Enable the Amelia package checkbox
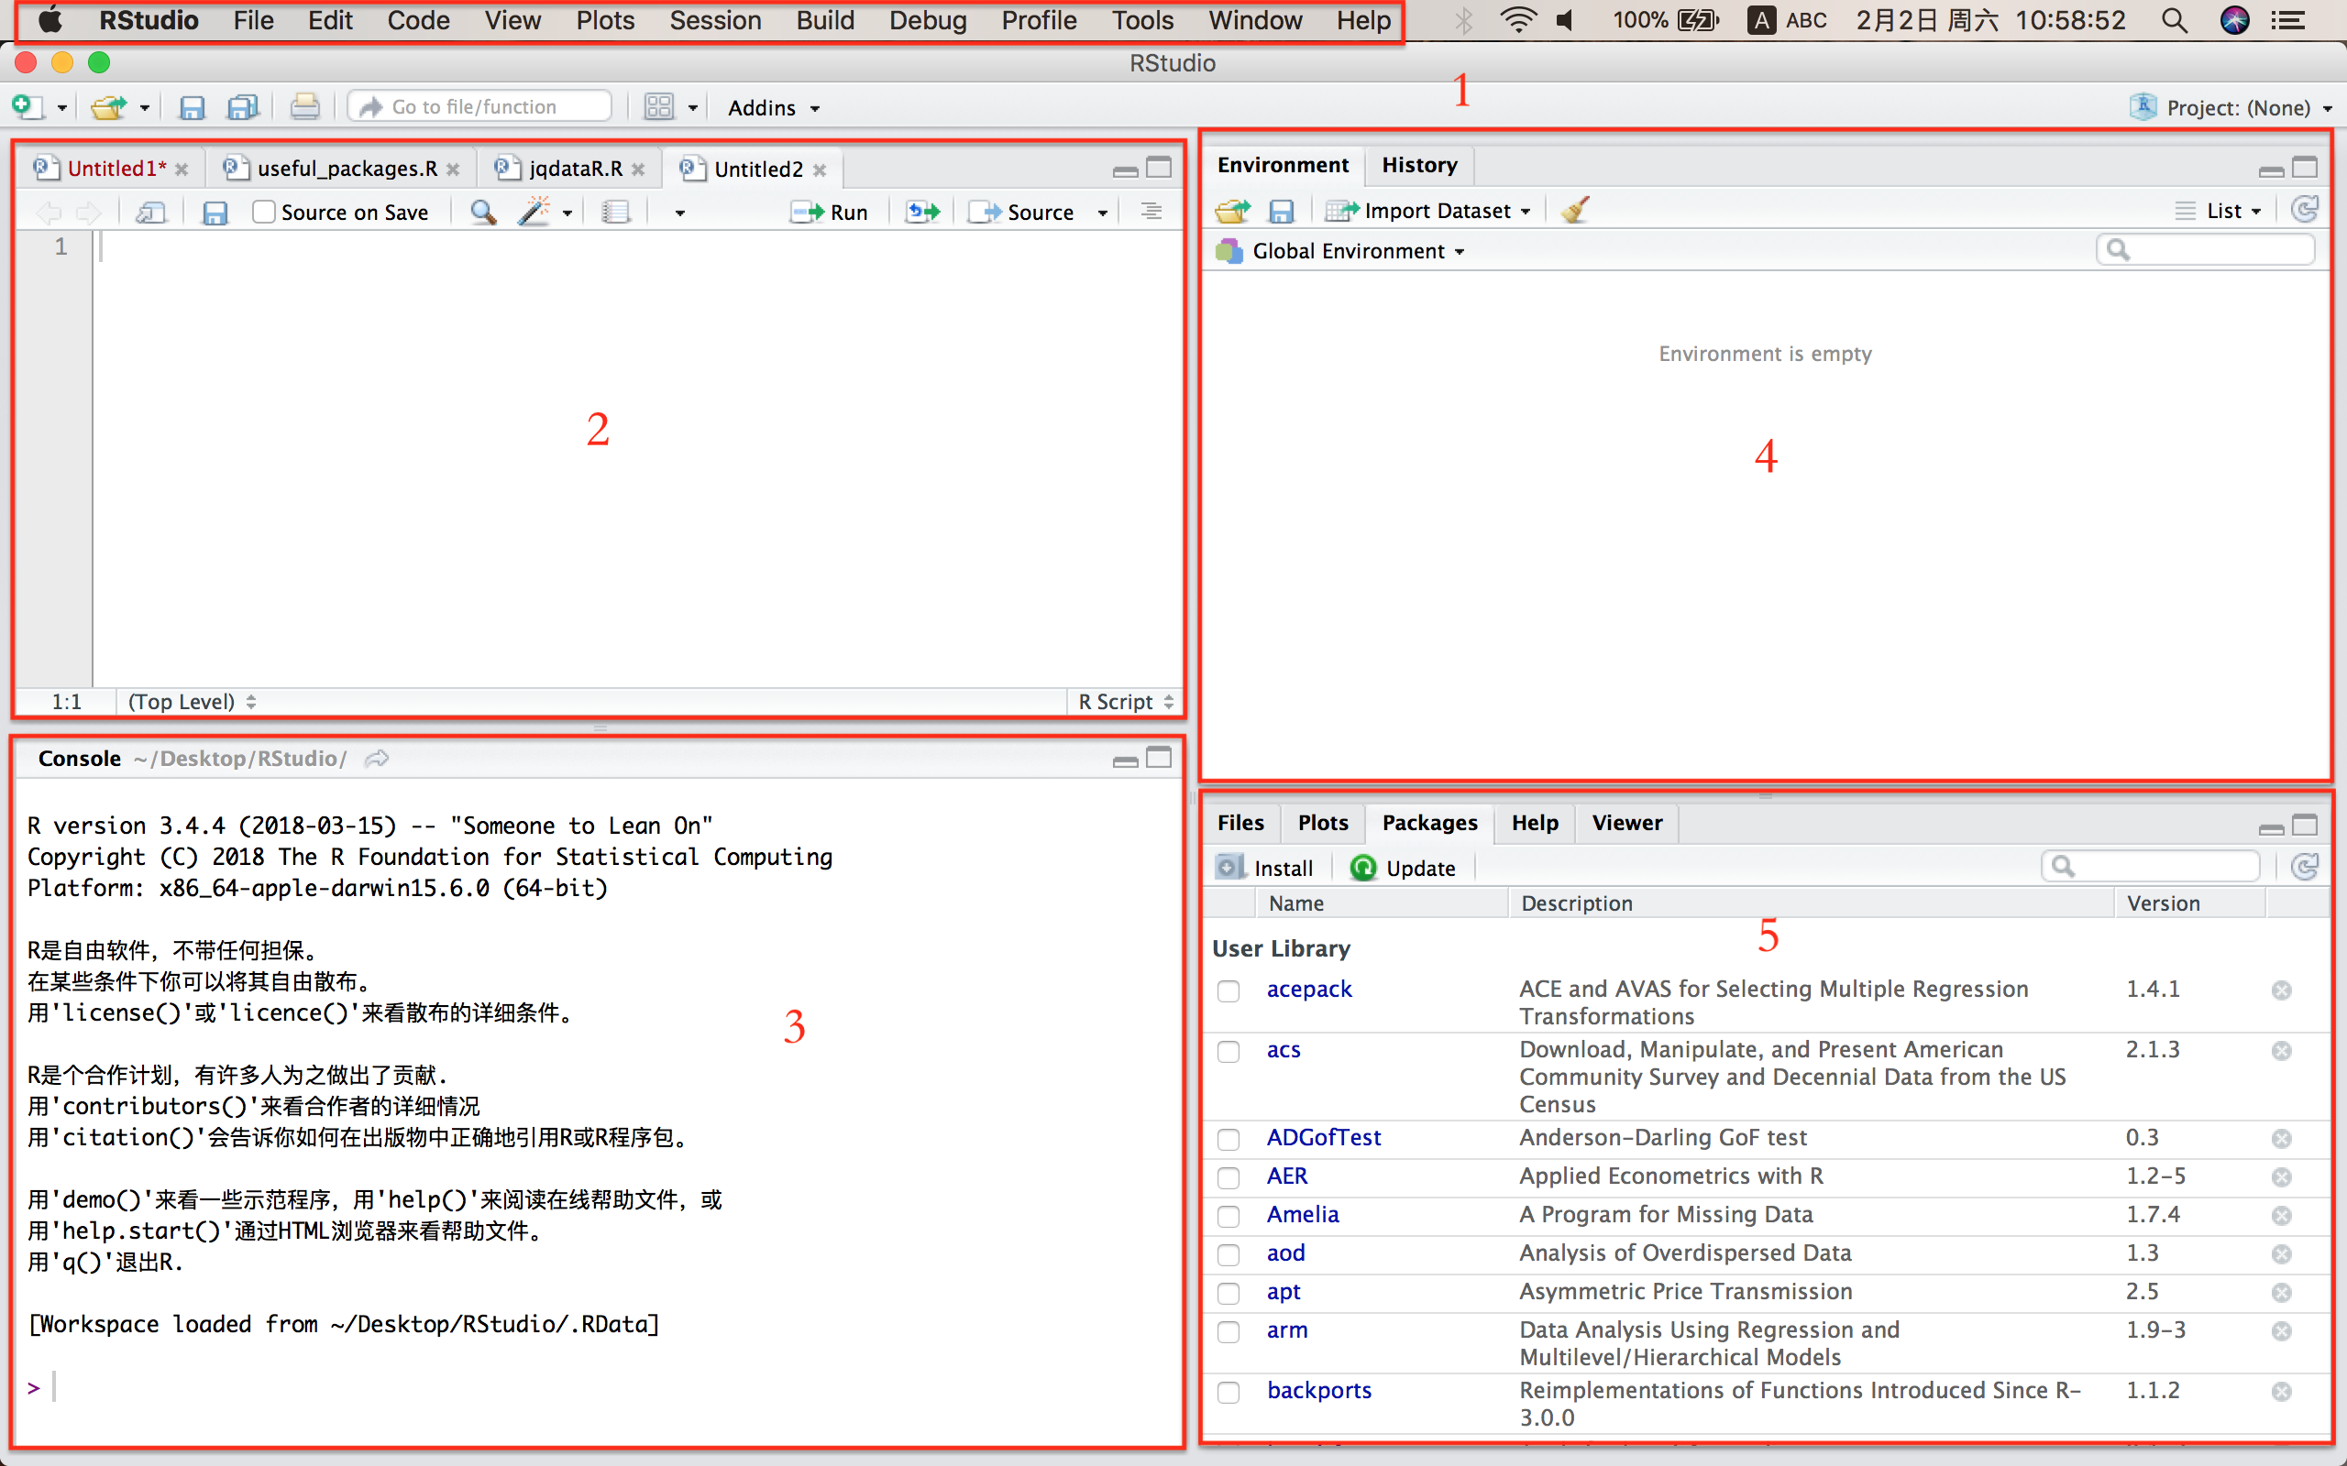 [1229, 1216]
